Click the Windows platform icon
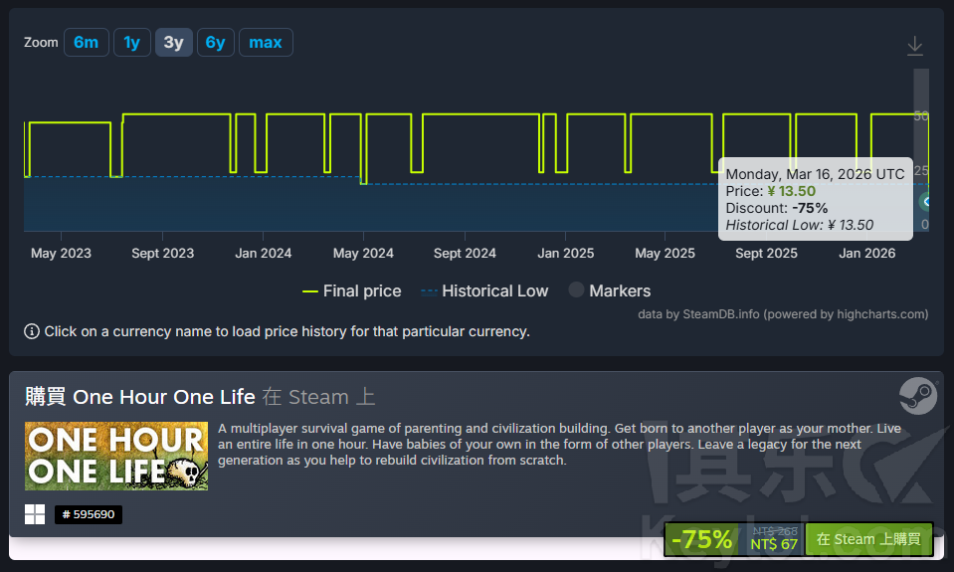The image size is (954, 572). pos(35,514)
